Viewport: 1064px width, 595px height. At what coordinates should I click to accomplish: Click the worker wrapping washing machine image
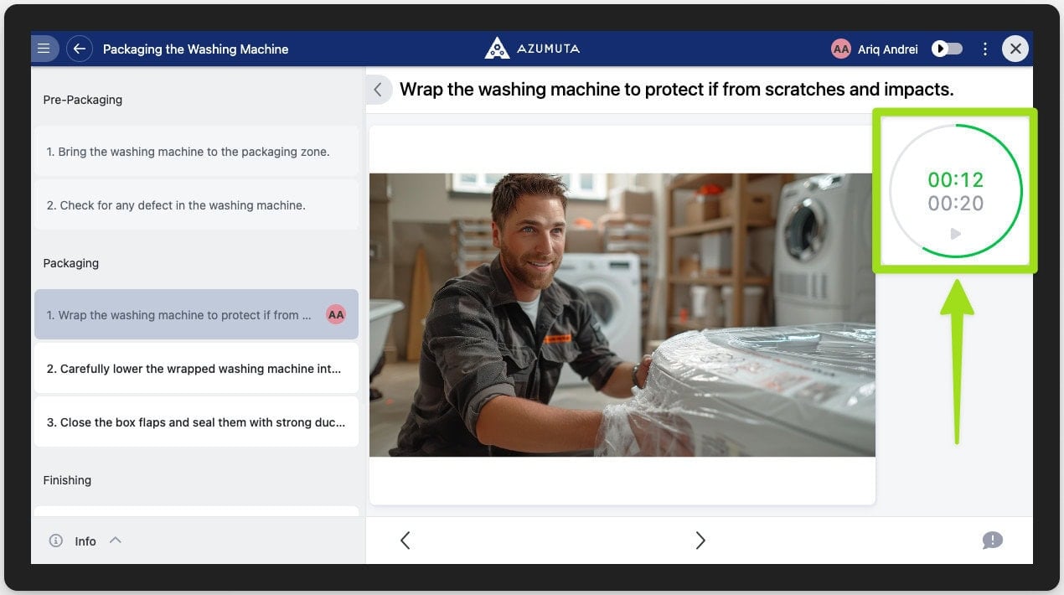click(622, 315)
